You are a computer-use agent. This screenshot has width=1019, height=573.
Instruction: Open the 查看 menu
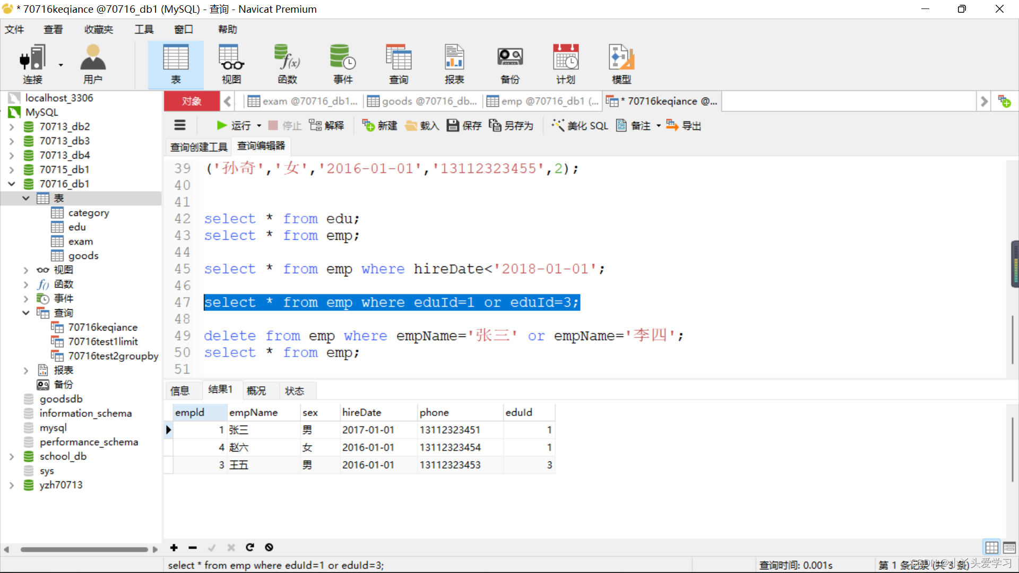[53, 29]
